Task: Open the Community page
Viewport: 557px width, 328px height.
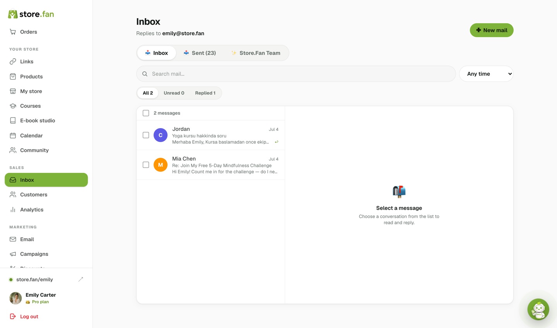Action: point(46,150)
